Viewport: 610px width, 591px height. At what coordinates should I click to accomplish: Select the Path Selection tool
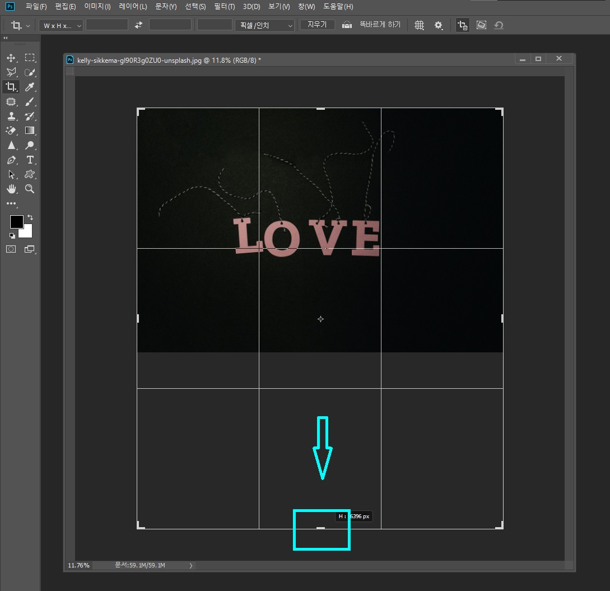click(x=11, y=174)
